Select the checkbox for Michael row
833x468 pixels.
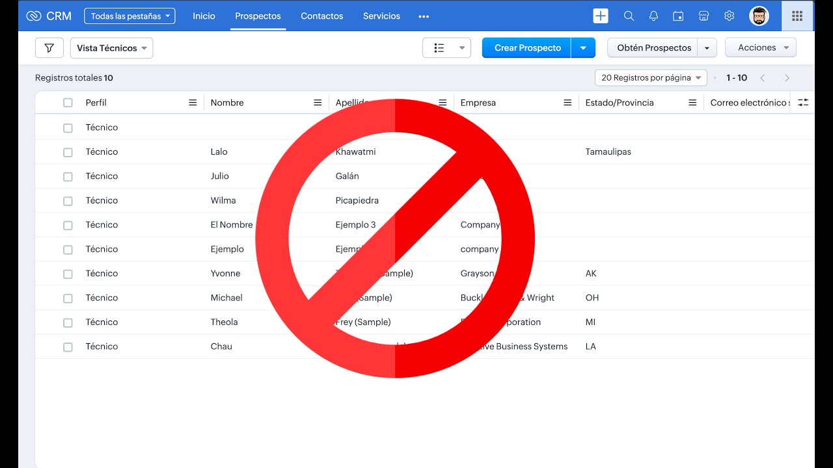click(68, 298)
